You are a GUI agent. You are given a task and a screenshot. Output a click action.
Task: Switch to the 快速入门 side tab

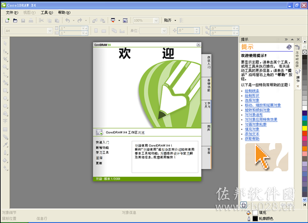coord(206,65)
